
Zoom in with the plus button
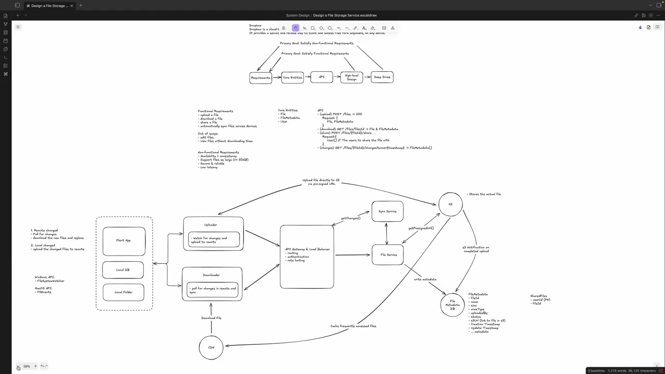(35, 366)
